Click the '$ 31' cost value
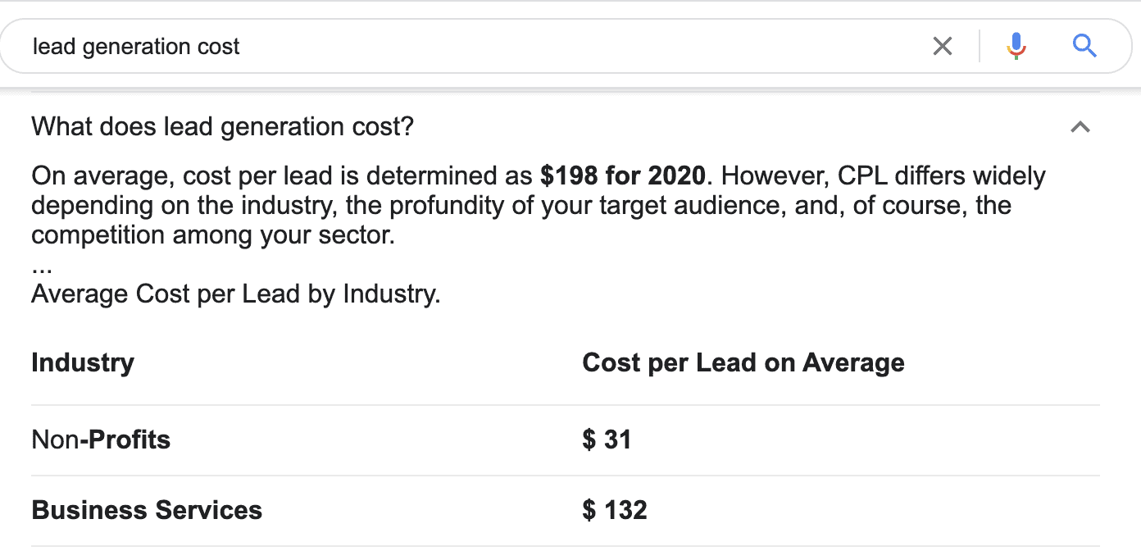This screenshot has height=551, width=1141. [607, 439]
